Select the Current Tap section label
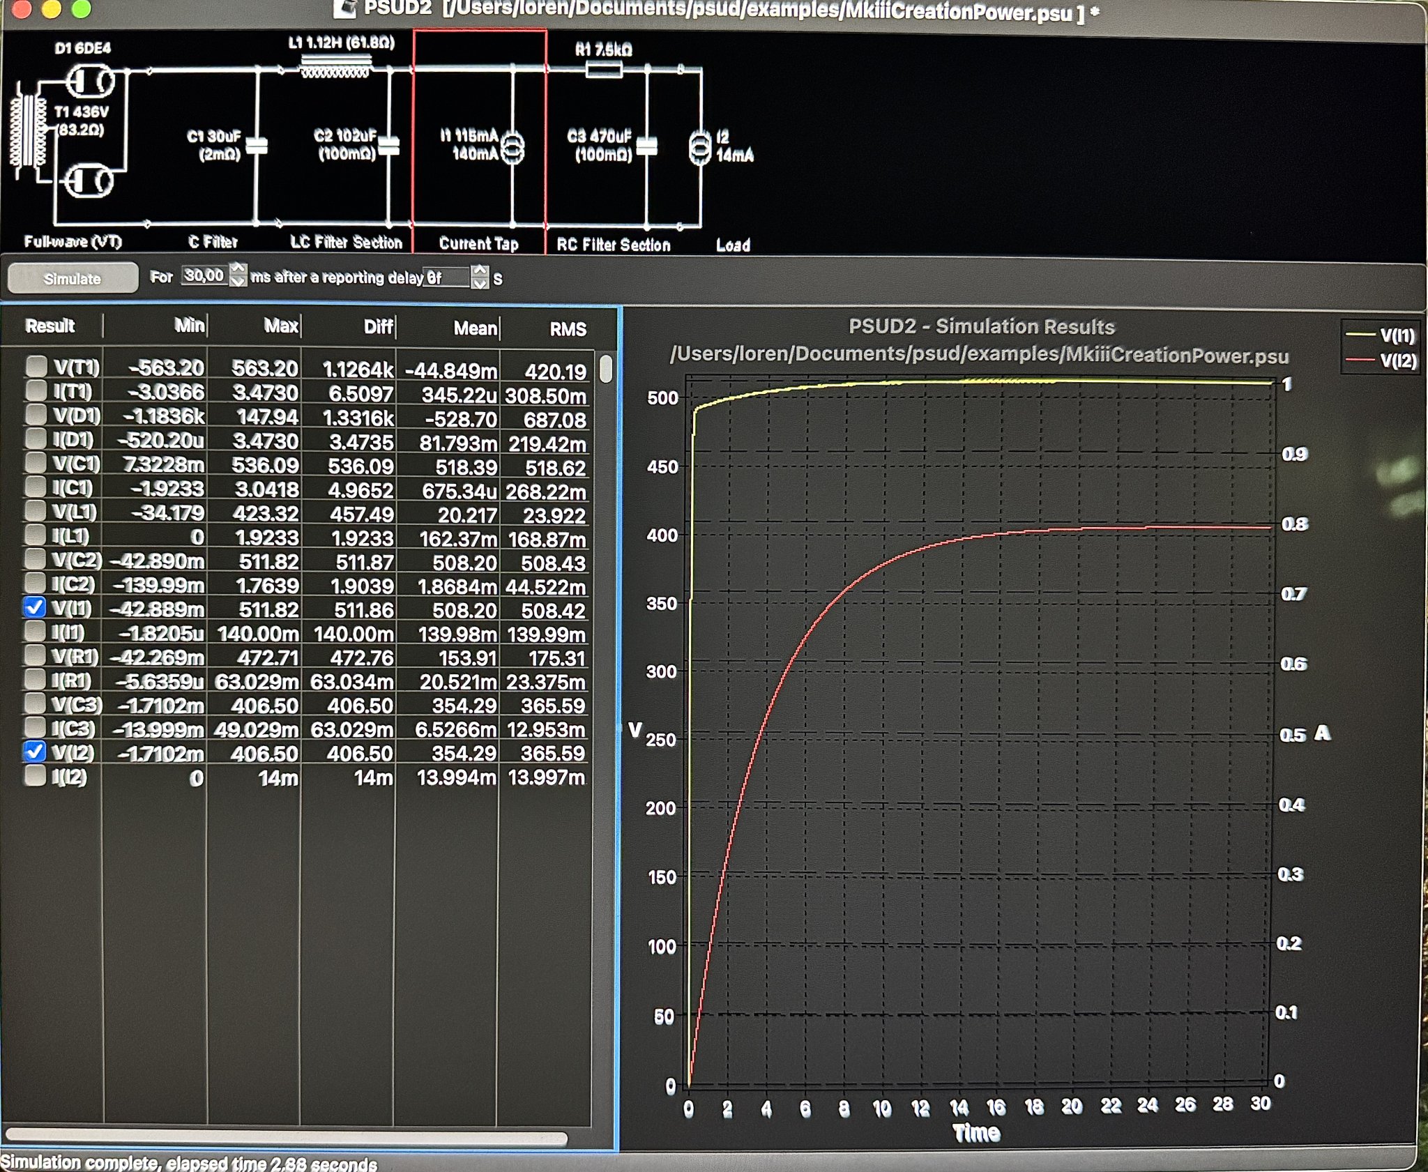The image size is (1428, 1172). click(479, 243)
